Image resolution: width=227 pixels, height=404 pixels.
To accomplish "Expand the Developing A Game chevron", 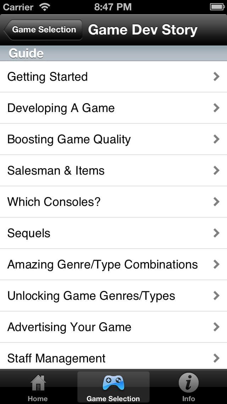I will [x=216, y=108].
